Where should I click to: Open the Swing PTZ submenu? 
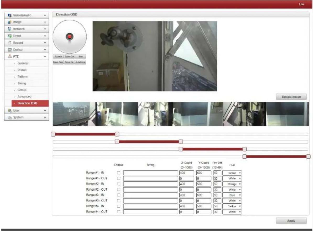click(x=22, y=83)
